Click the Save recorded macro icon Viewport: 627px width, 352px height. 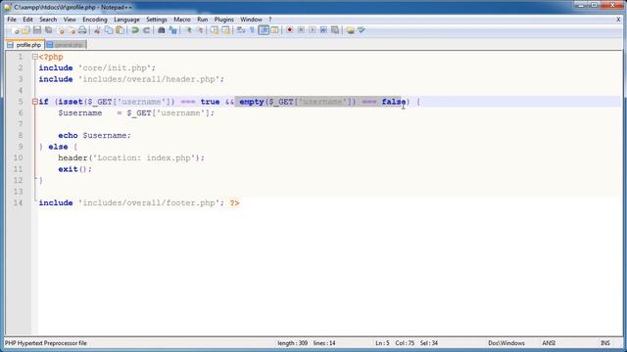point(335,30)
